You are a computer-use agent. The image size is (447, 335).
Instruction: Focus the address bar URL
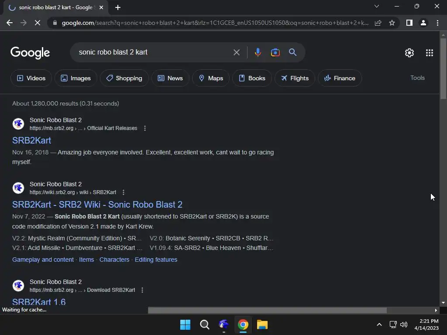(215, 23)
